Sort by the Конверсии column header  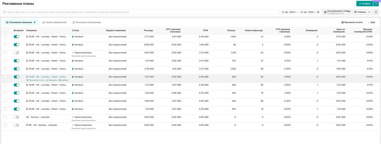tap(311, 30)
